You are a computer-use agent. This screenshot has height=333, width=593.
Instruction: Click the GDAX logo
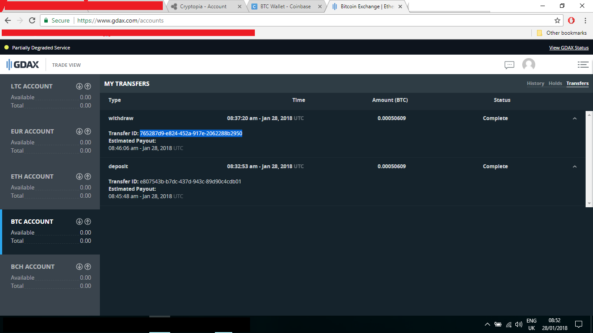[23, 64]
